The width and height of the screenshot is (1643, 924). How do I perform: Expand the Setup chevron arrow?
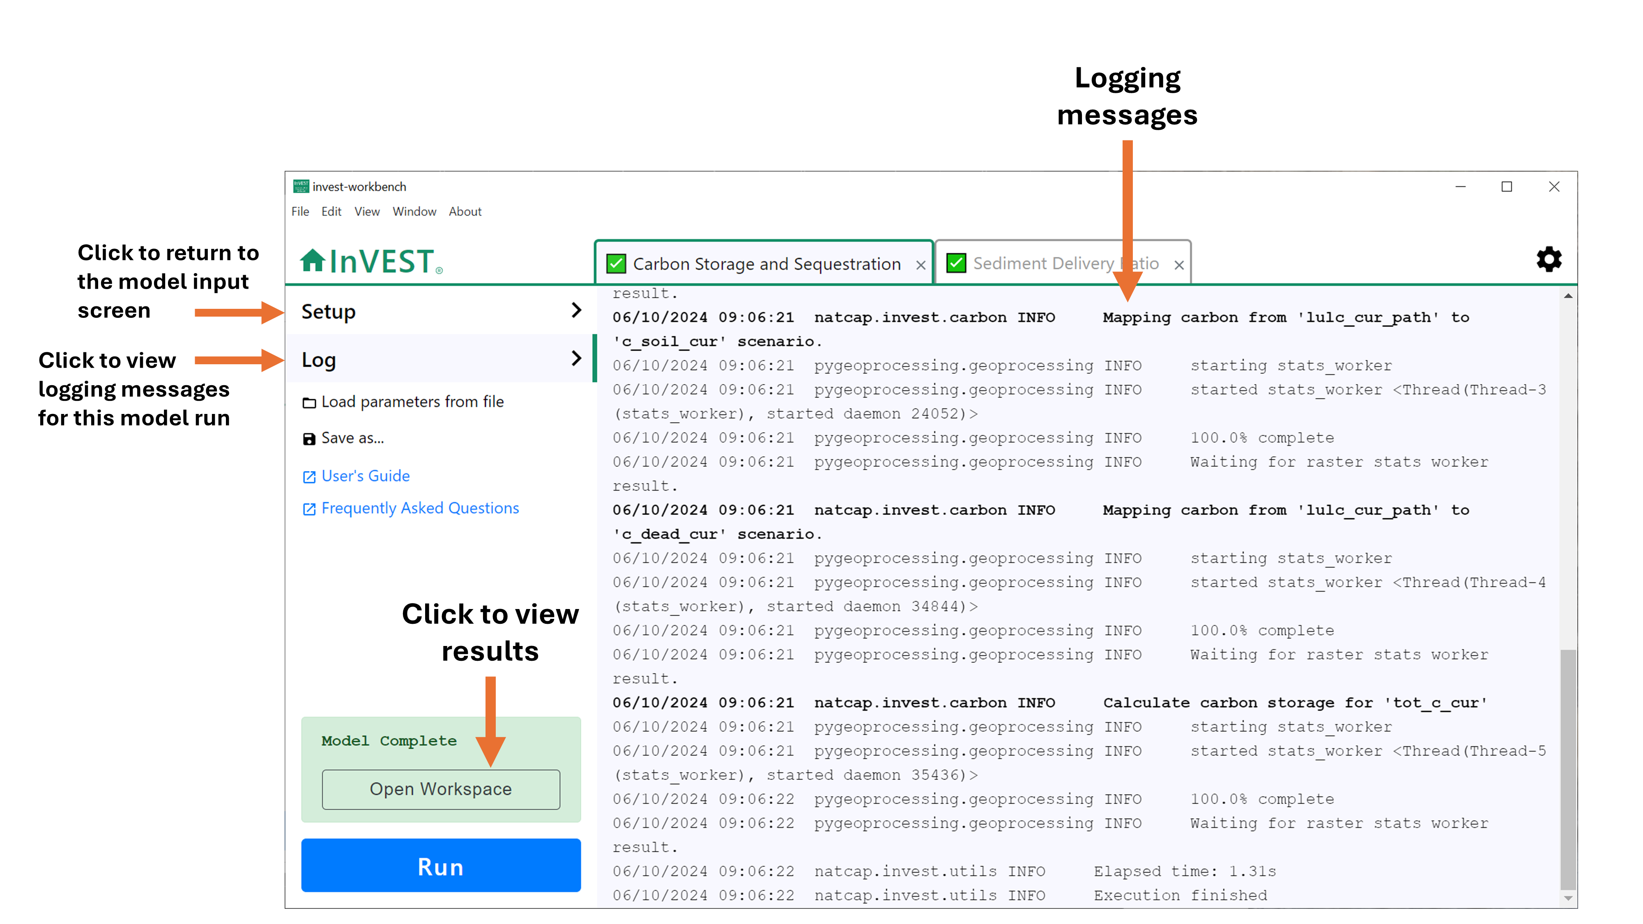(576, 310)
